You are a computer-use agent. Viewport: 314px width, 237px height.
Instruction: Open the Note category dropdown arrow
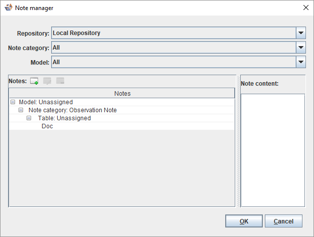point(300,48)
